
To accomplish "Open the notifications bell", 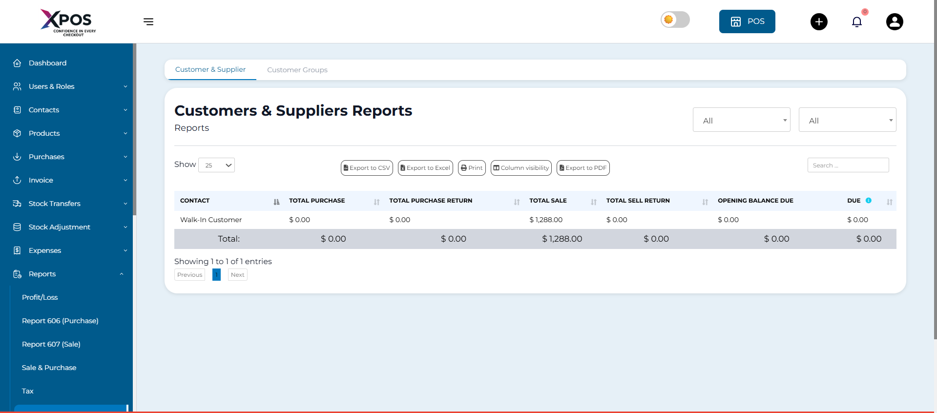I will pyautogui.click(x=856, y=22).
